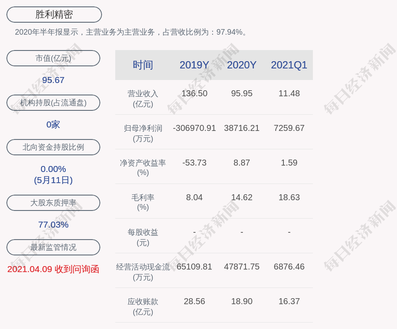Select the 北向资金持股比例 label pill

point(53,147)
